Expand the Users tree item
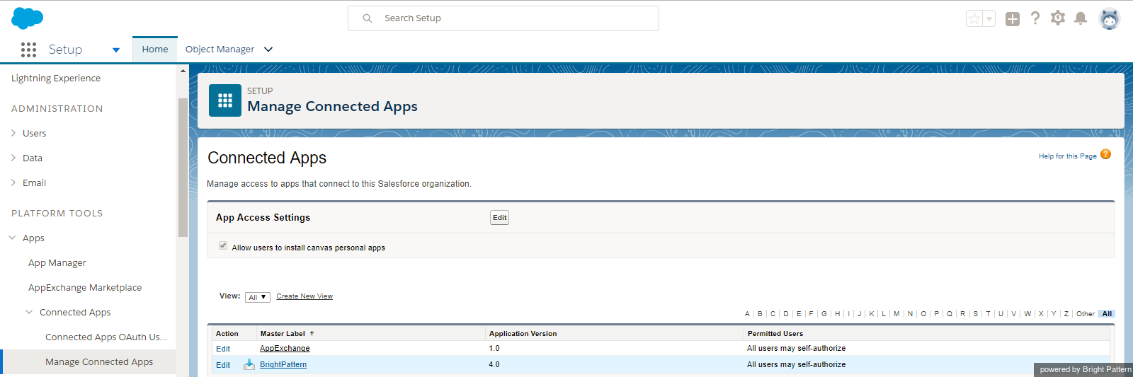This screenshot has width=1133, height=377. pyautogui.click(x=13, y=133)
